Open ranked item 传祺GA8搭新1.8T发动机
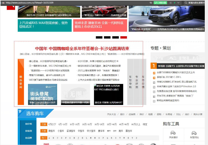This screenshot has width=208, height=145. coord(177,82)
